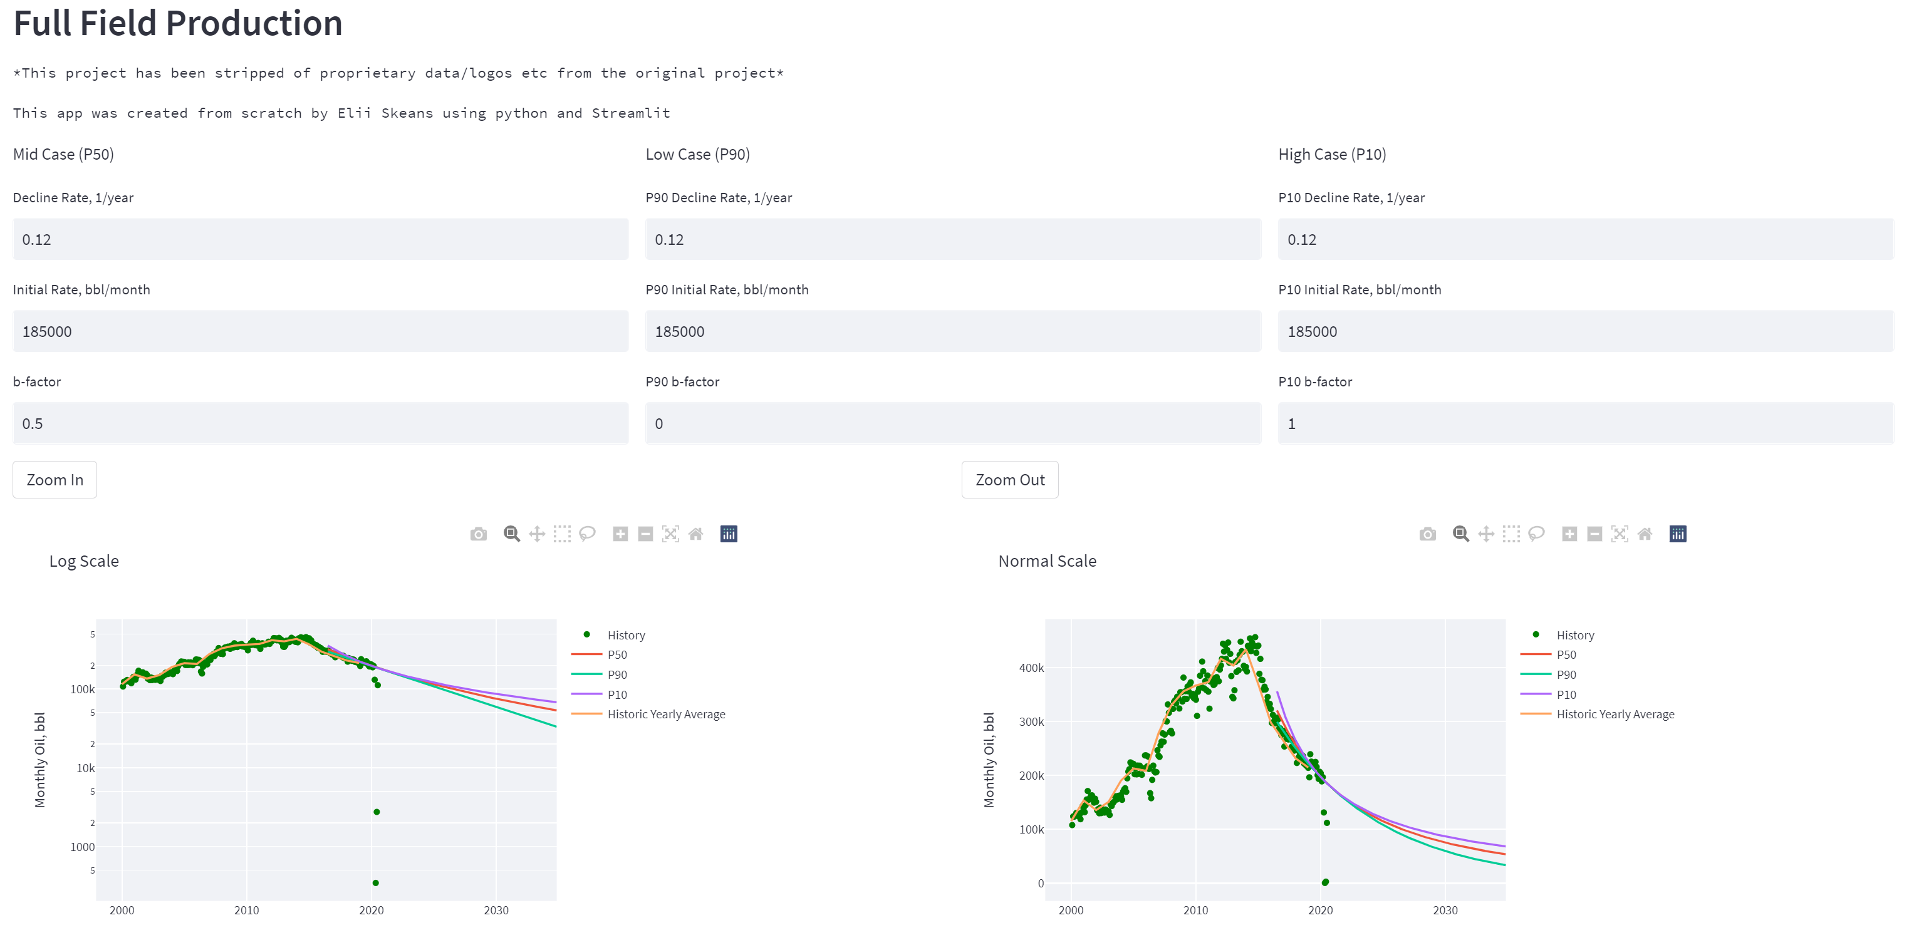This screenshot has height=950, width=1919.
Task: Reset axes home icon on Normal Scale chart
Action: (x=1645, y=534)
